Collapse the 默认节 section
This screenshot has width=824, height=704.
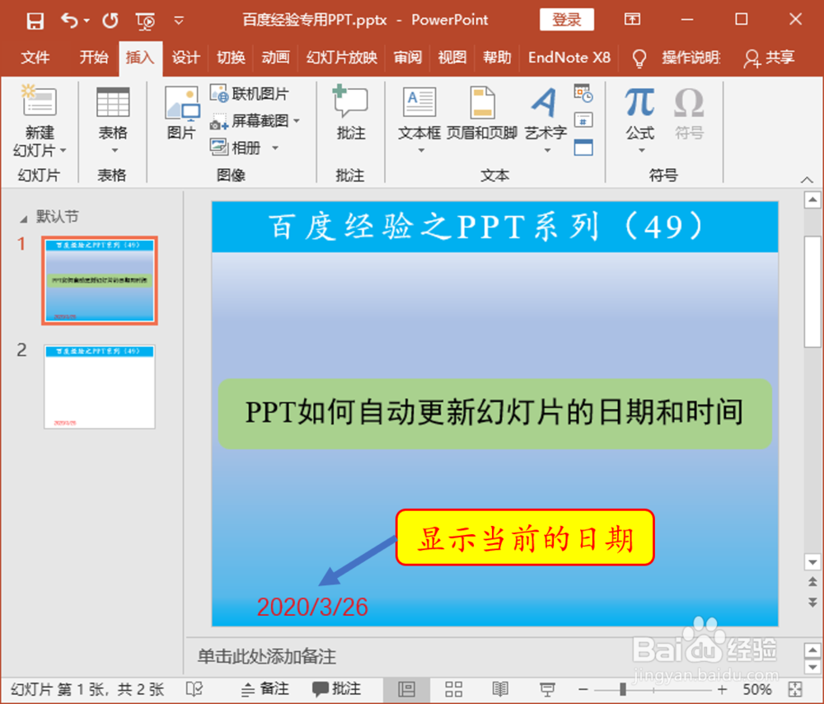[x=23, y=218]
